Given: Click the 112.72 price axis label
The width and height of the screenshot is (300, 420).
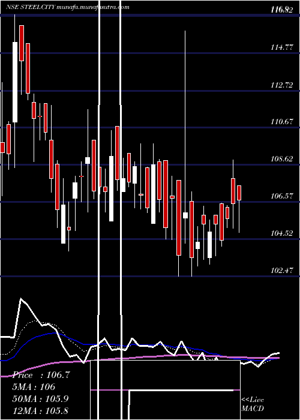Looking at the screenshot, I should click(282, 85).
